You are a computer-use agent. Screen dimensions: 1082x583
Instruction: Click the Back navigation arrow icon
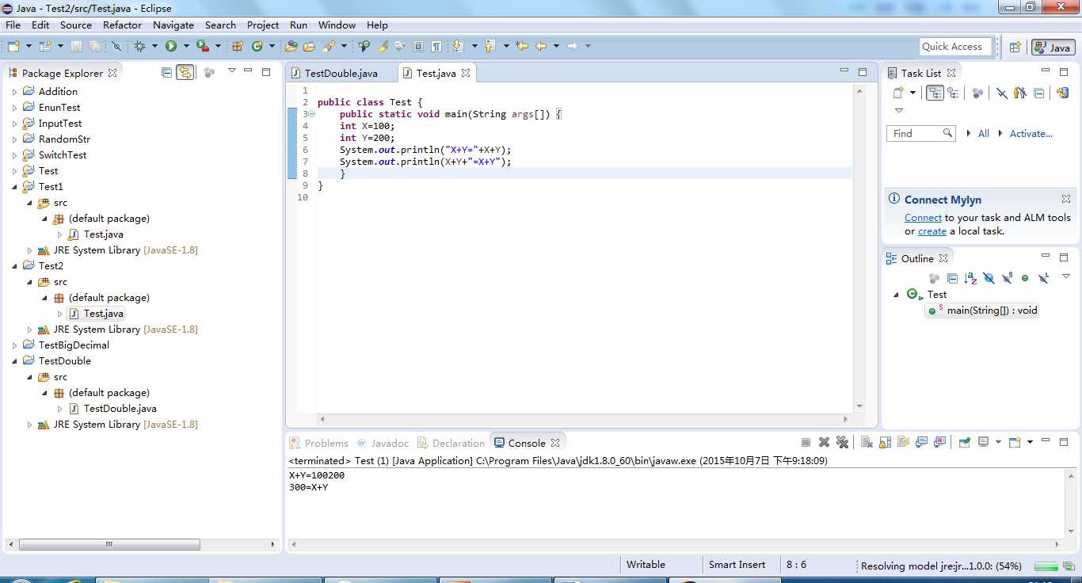coord(541,46)
